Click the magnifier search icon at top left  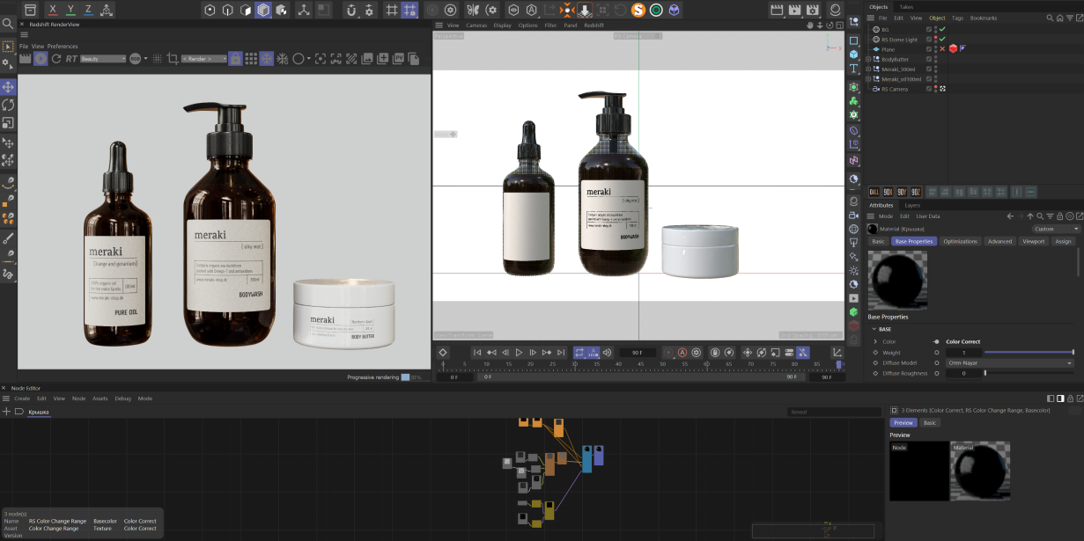8,24
